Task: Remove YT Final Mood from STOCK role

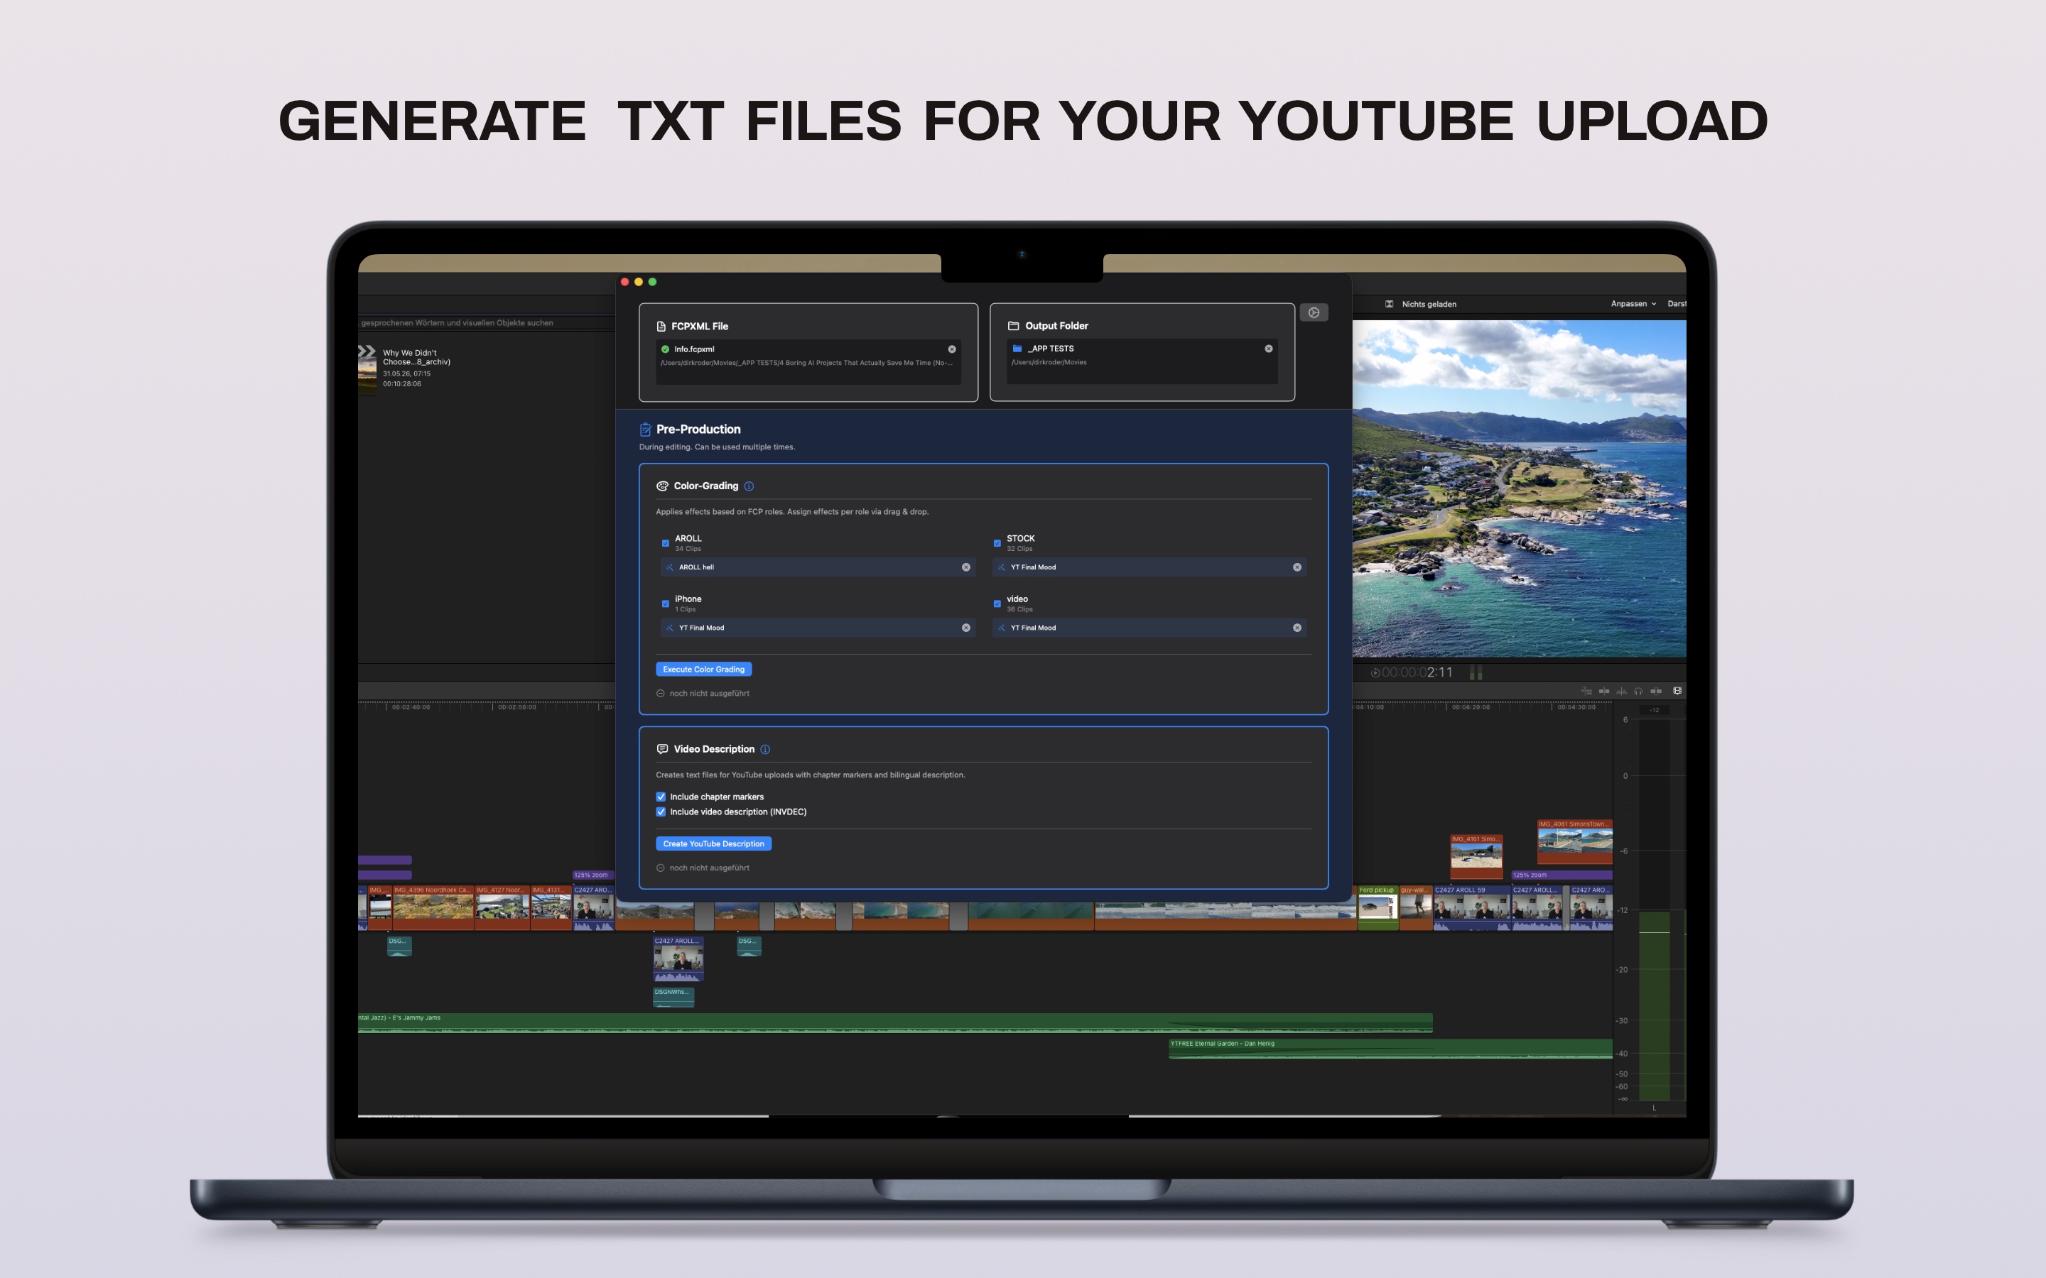Action: pos(1297,567)
